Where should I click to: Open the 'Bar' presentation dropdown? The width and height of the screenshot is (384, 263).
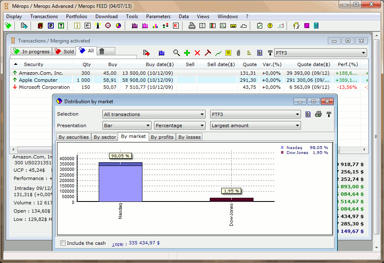(x=127, y=126)
